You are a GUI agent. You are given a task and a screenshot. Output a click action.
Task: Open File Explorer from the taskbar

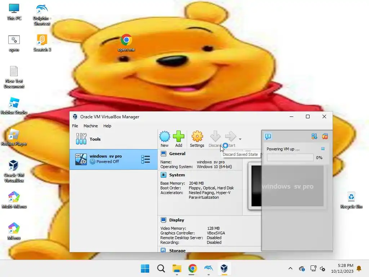pyautogui.click(x=177, y=268)
